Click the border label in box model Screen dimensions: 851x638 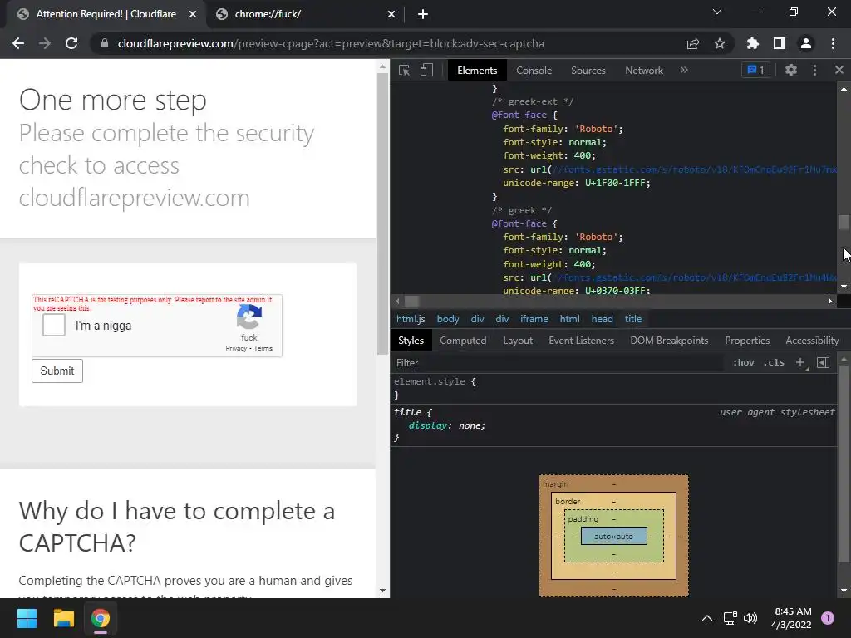568,501
